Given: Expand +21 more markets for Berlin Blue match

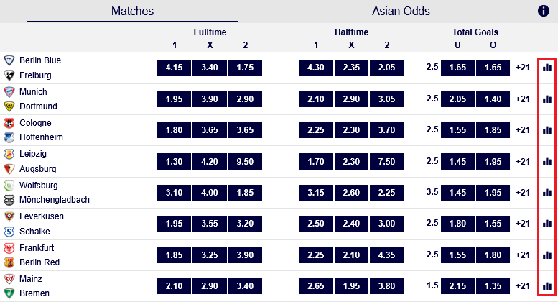Looking at the screenshot, I should [523, 68].
